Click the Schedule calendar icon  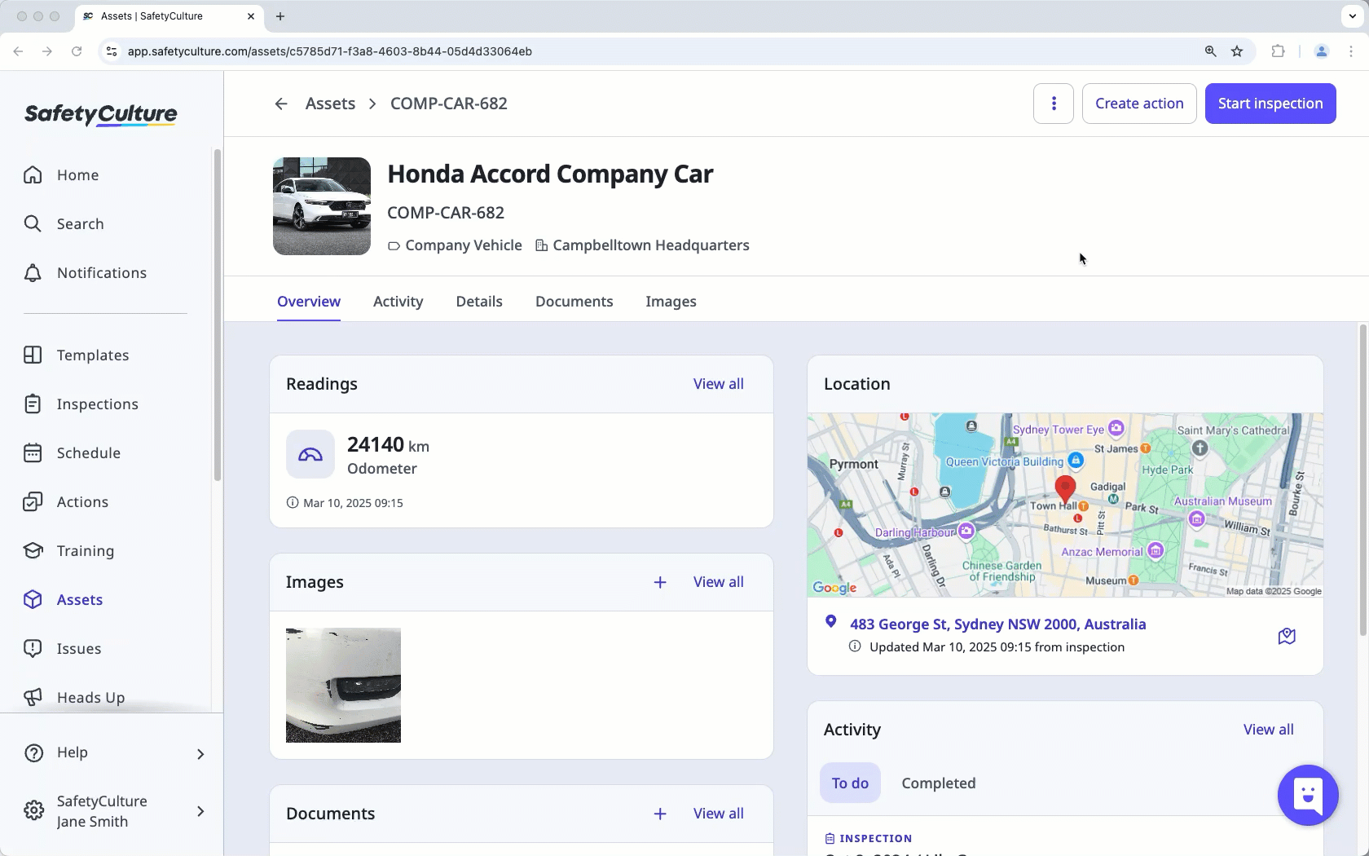point(33,453)
